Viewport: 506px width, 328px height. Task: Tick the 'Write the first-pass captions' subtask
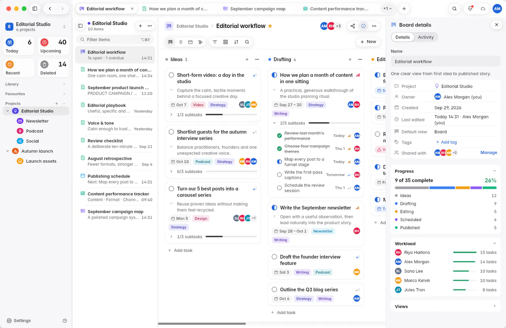pos(279,174)
